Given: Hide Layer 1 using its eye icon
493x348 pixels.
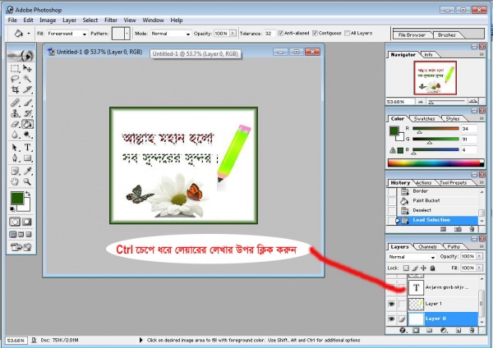Looking at the screenshot, I should pos(391,304).
